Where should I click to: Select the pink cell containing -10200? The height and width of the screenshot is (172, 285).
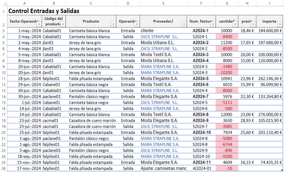(x=227, y=72)
